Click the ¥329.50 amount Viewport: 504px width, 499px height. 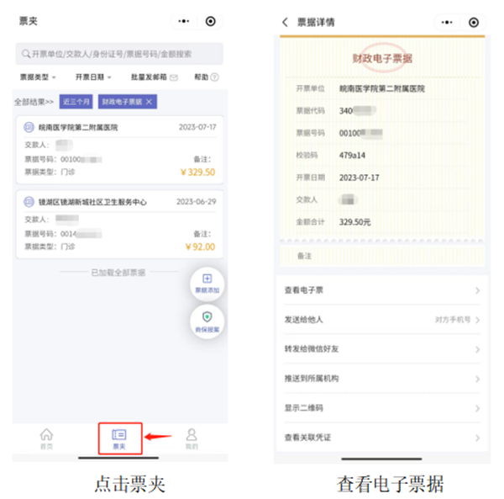pyautogui.click(x=197, y=173)
